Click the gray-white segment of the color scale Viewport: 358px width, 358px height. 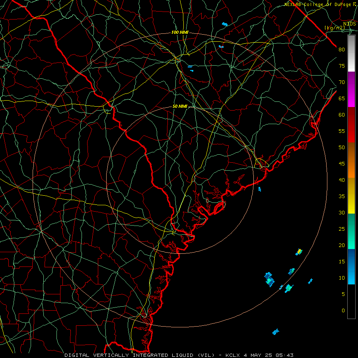click(x=351, y=53)
